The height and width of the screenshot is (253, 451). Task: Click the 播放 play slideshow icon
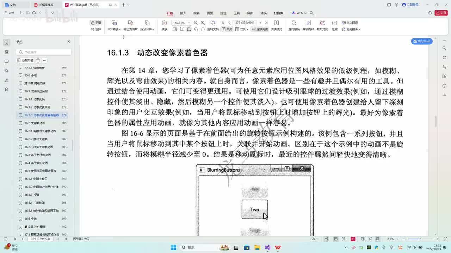point(164,23)
